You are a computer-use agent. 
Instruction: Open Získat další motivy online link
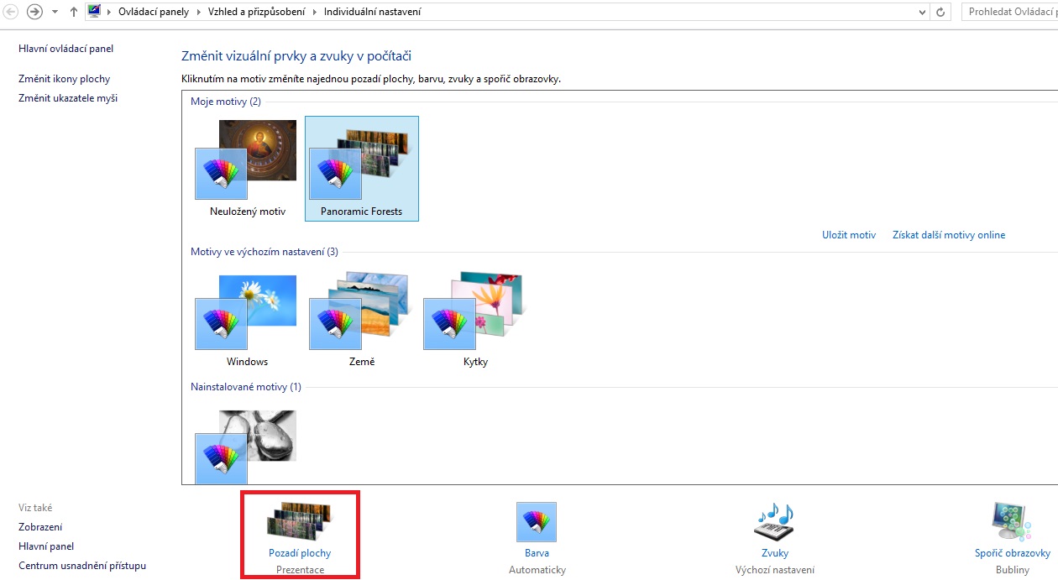point(949,235)
